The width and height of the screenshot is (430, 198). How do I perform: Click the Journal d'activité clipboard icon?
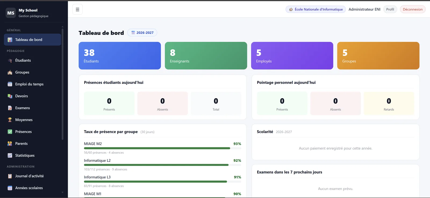click(x=10, y=176)
